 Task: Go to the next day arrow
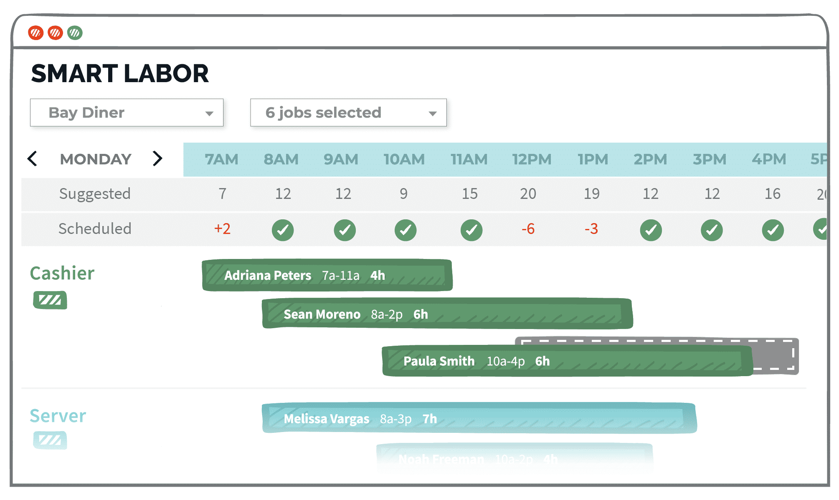[157, 159]
